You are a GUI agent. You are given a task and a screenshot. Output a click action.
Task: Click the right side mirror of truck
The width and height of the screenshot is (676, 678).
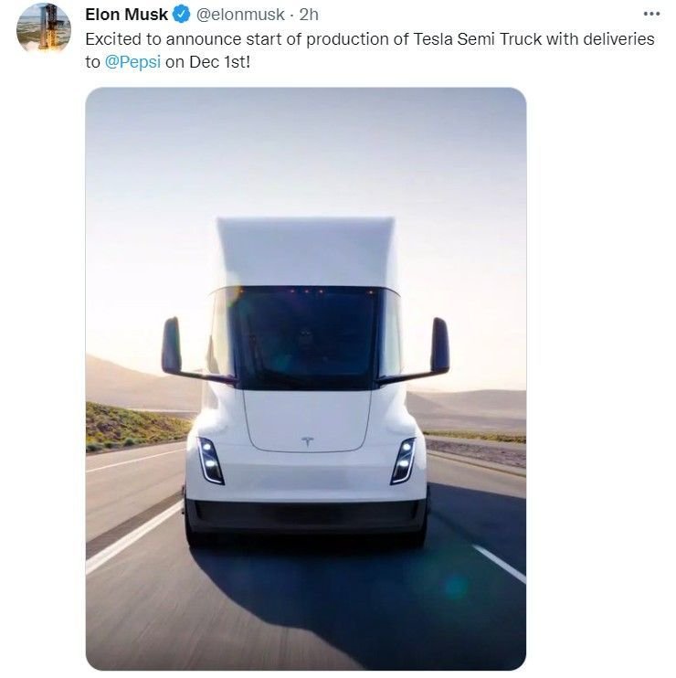click(440, 345)
